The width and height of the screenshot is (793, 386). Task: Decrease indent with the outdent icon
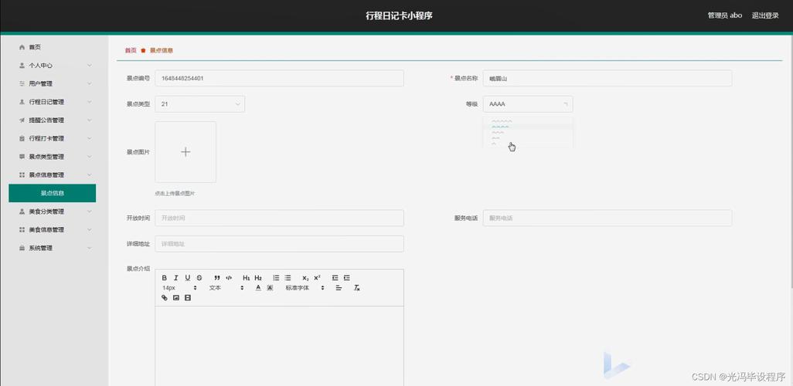click(335, 278)
